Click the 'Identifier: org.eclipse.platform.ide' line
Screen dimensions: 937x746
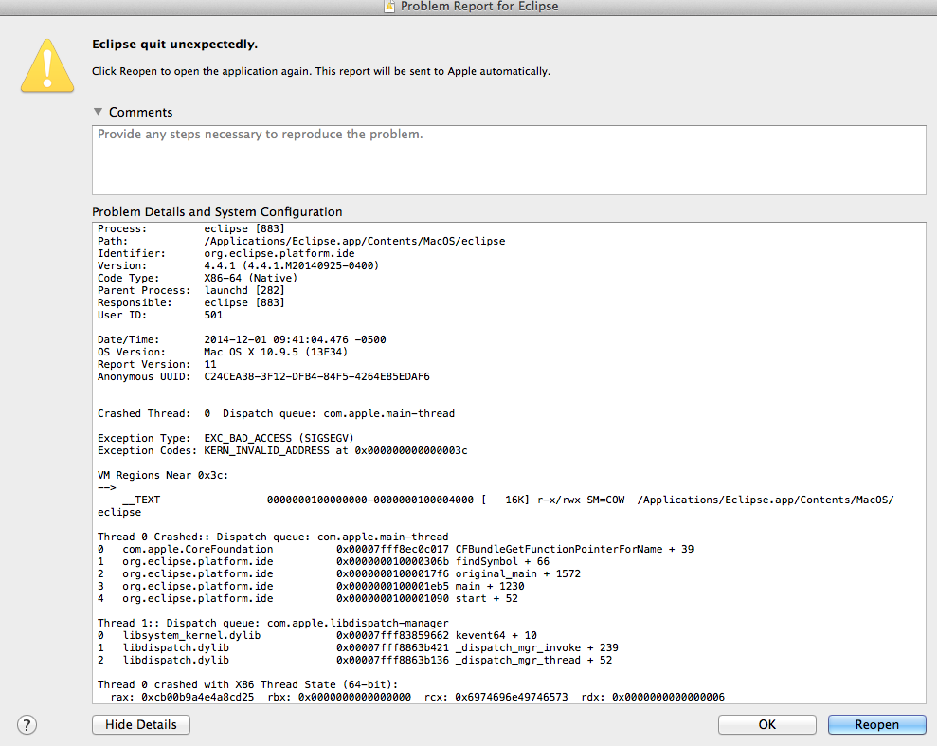tap(225, 253)
